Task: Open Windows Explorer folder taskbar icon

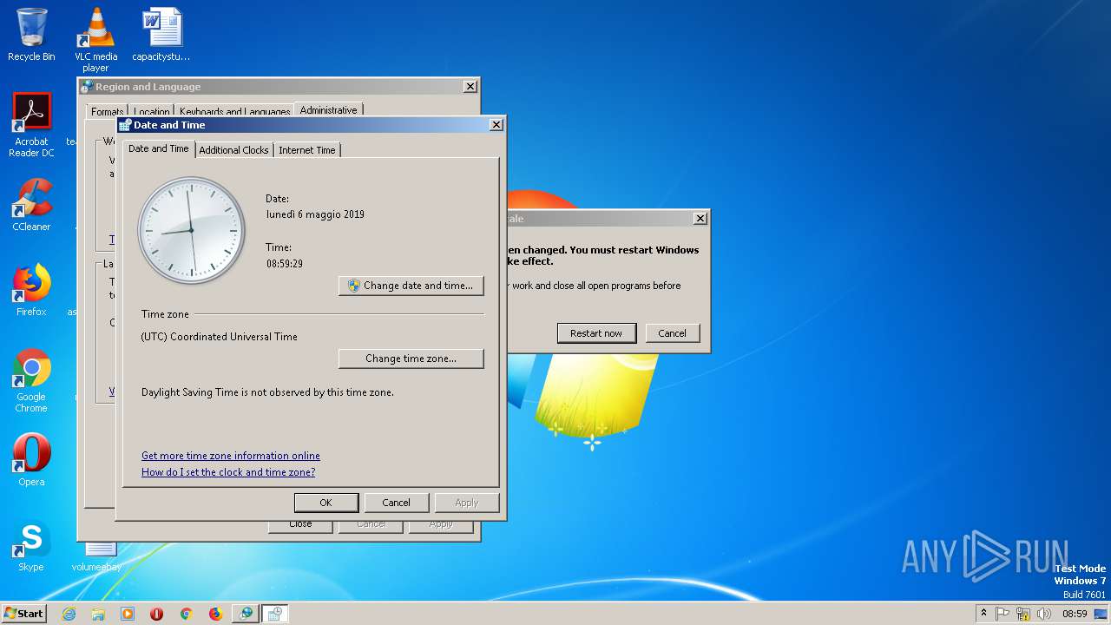Action: click(98, 614)
